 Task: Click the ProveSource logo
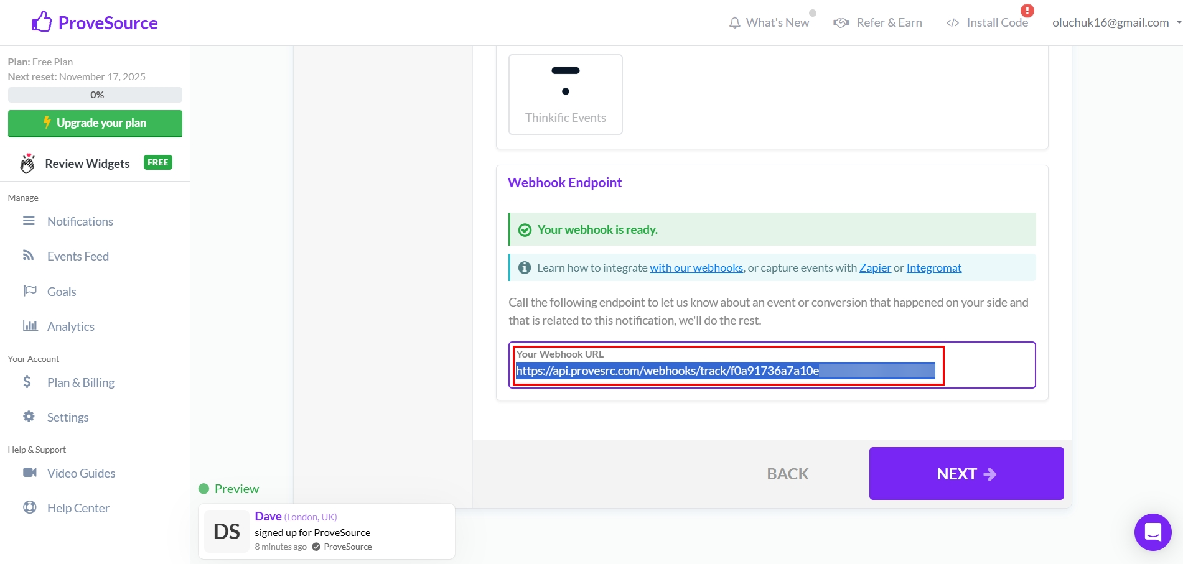(94, 22)
